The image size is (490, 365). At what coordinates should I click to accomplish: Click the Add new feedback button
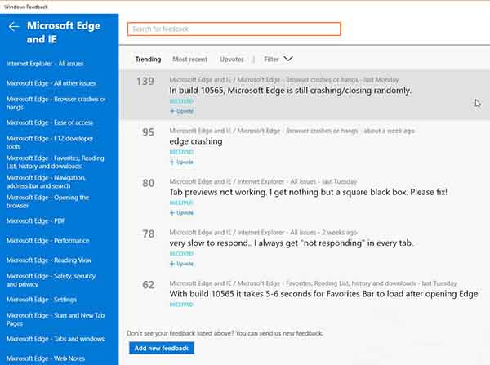click(x=162, y=348)
